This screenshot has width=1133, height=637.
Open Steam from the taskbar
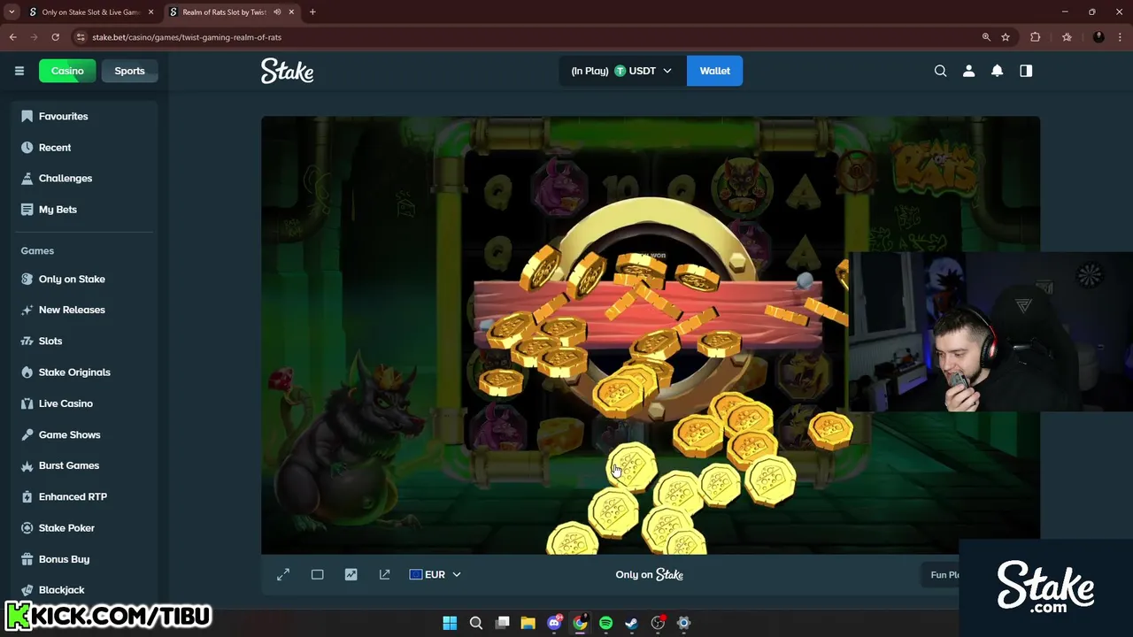pos(631,623)
